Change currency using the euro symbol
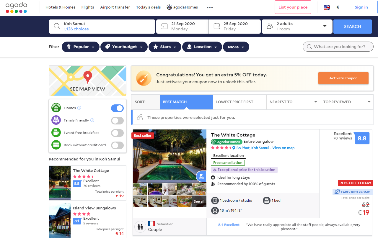The height and width of the screenshot is (238, 378). 338,7
